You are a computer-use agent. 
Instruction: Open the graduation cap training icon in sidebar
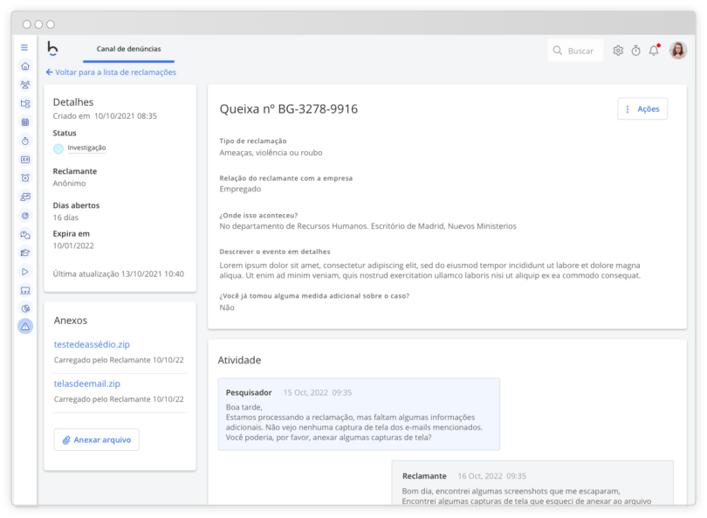point(25,253)
